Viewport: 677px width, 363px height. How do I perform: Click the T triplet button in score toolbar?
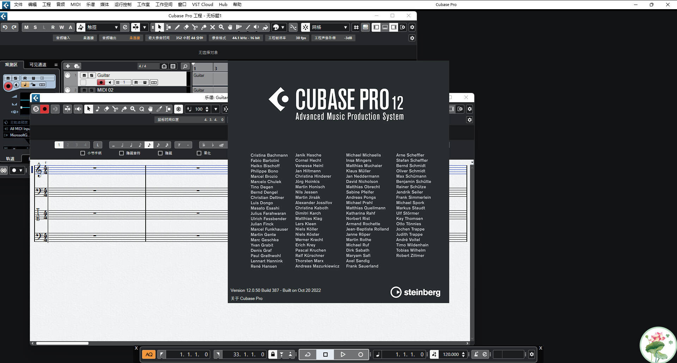point(179,145)
